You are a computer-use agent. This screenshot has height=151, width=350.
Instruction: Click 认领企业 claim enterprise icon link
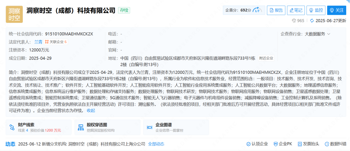[257, 144]
